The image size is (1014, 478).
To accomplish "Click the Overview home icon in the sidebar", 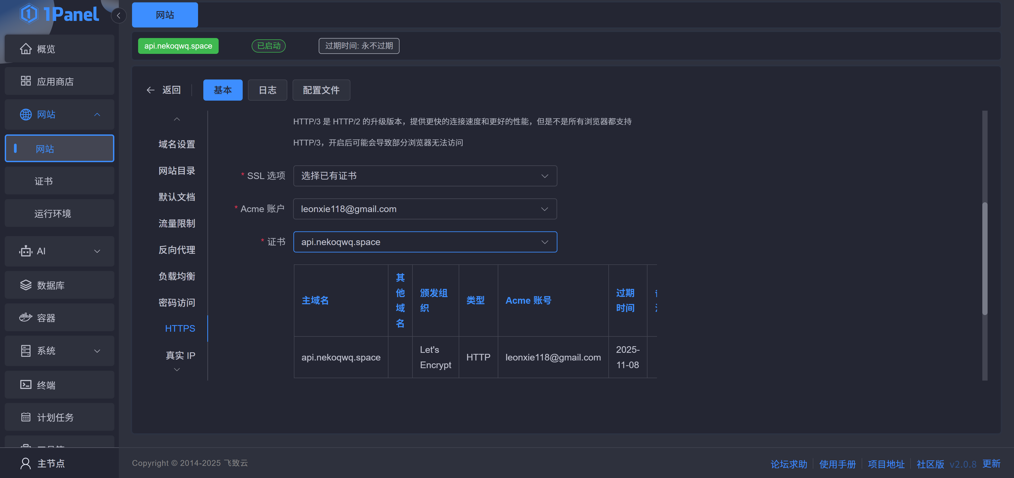I will click(x=26, y=49).
